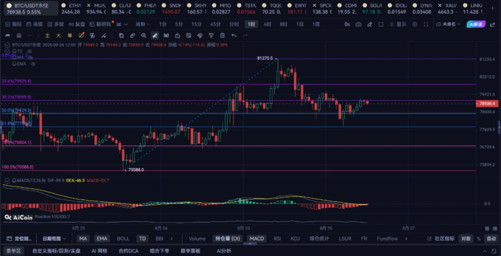Toggle EMA indicator visibility eye
This screenshot has height=256, width=501.
[x=33, y=64]
